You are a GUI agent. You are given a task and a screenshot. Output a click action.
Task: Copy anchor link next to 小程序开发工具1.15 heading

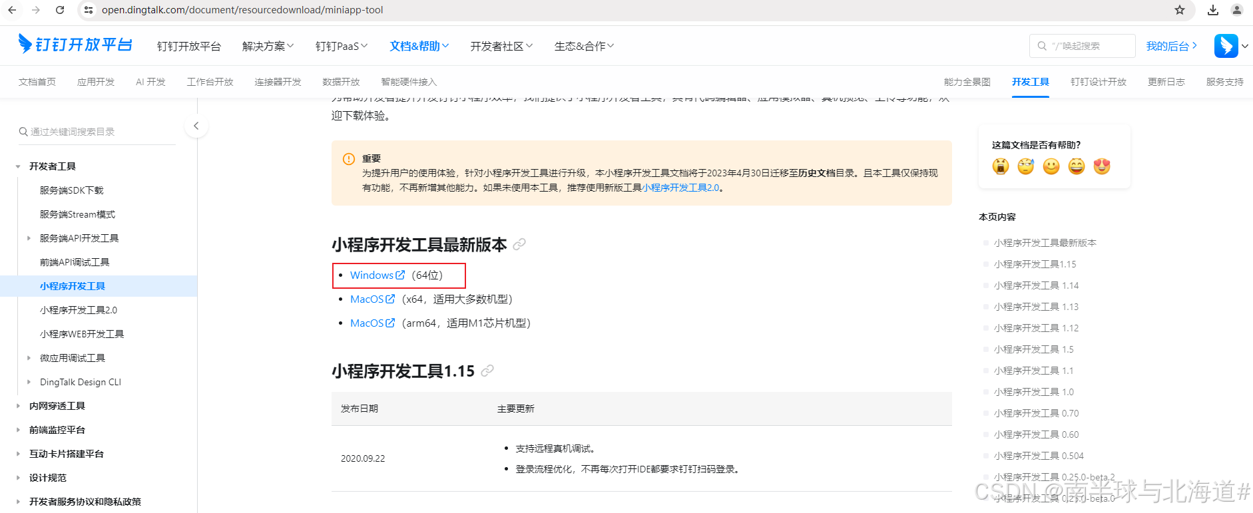[x=487, y=371]
